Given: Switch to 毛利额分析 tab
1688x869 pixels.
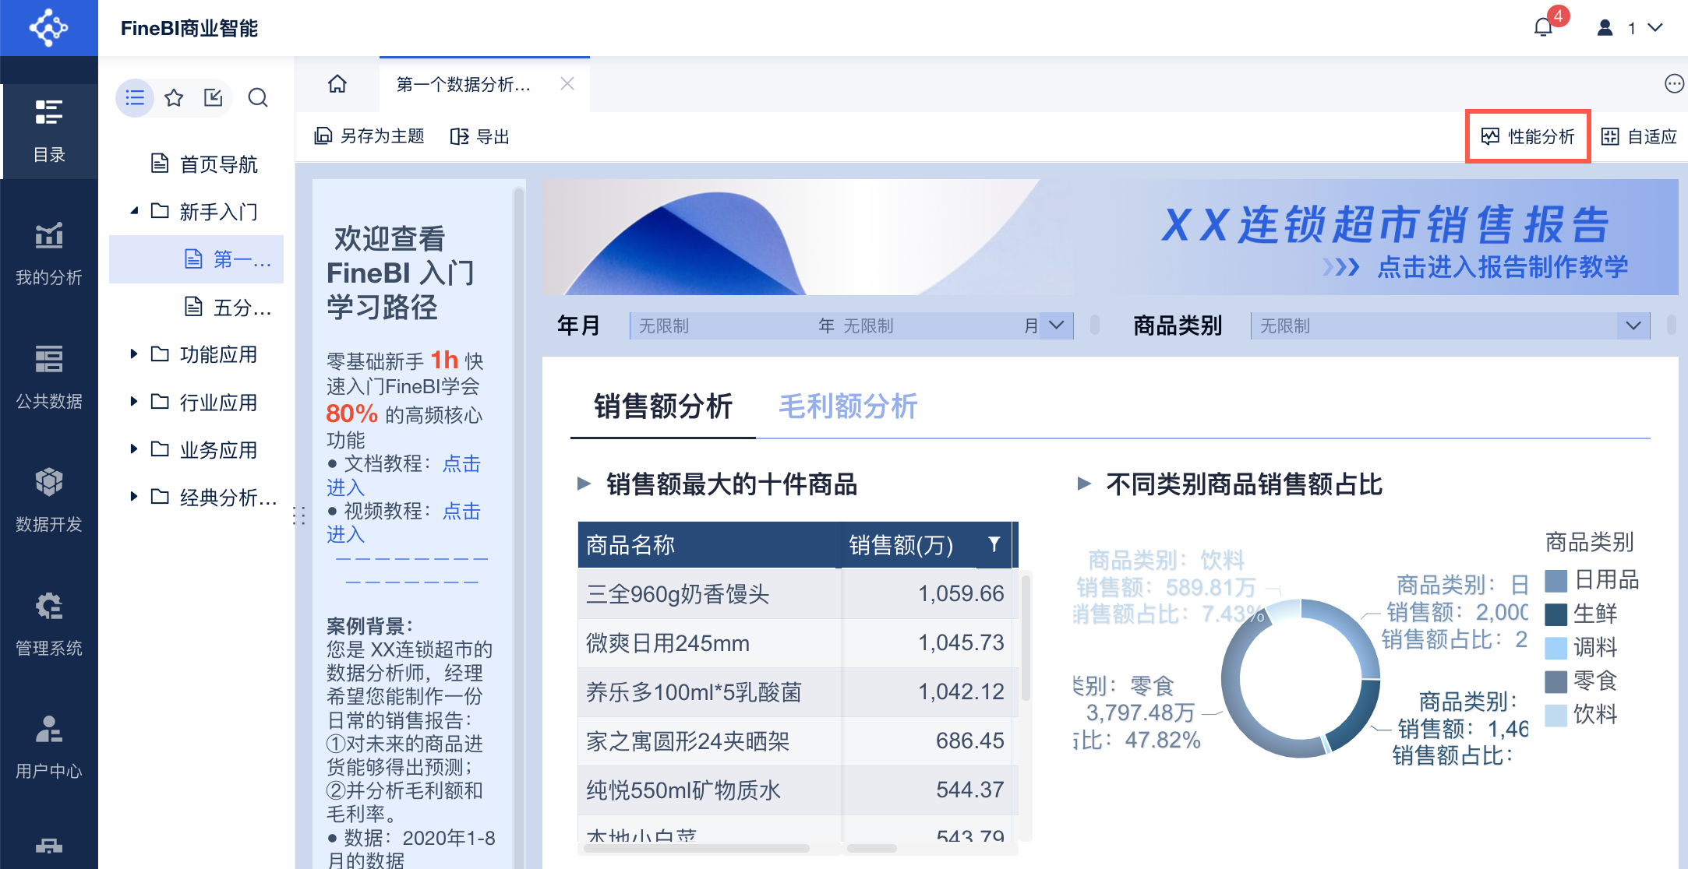Looking at the screenshot, I should (848, 406).
